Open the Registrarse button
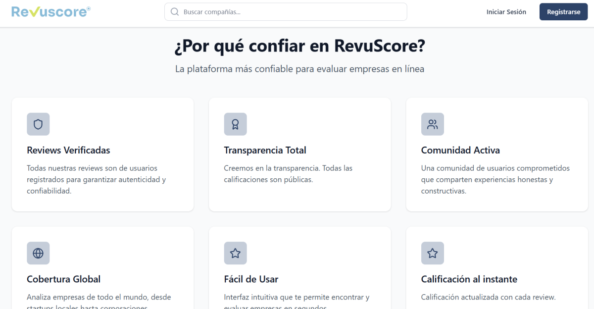The width and height of the screenshot is (594, 309). tap(563, 11)
